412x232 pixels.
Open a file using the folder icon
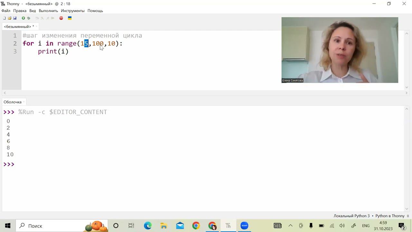click(9, 18)
